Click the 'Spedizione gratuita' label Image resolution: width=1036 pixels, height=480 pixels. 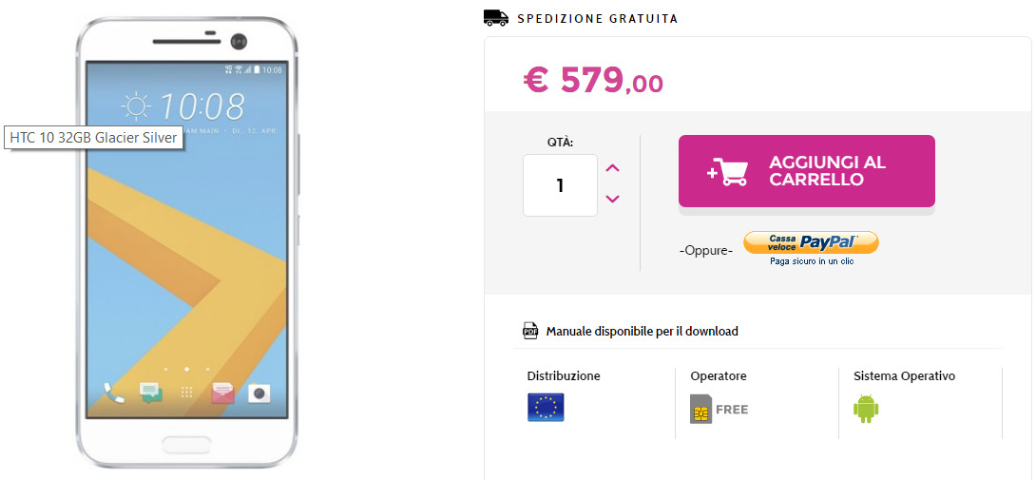tap(598, 18)
